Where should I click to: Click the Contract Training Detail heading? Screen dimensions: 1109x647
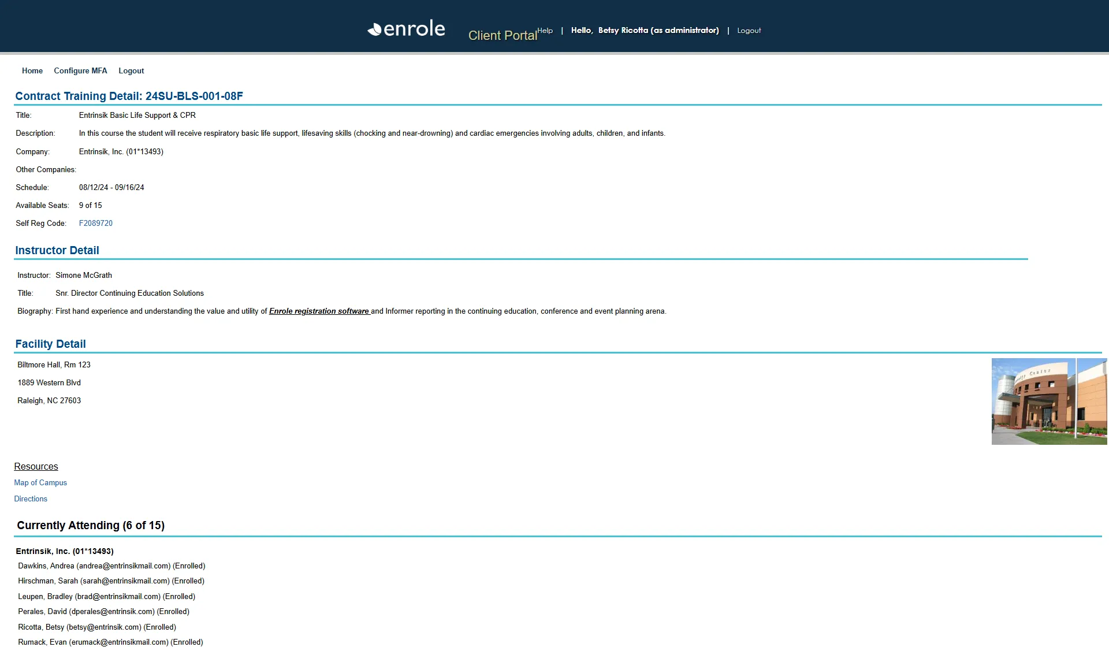click(x=129, y=96)
